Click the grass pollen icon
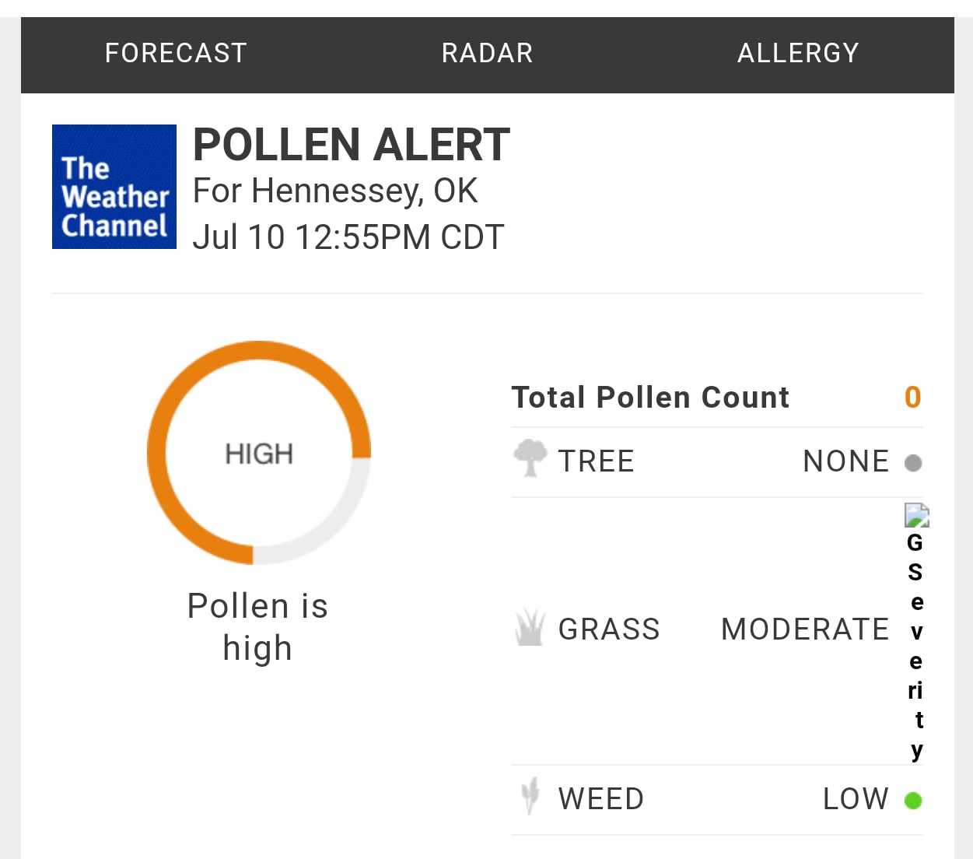Viewport: 973px width, 859px height. pyautogui.click(x=530, y=628)
